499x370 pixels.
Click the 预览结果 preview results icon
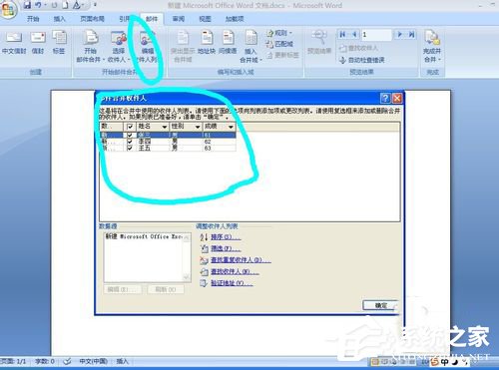tap(319, 37)
